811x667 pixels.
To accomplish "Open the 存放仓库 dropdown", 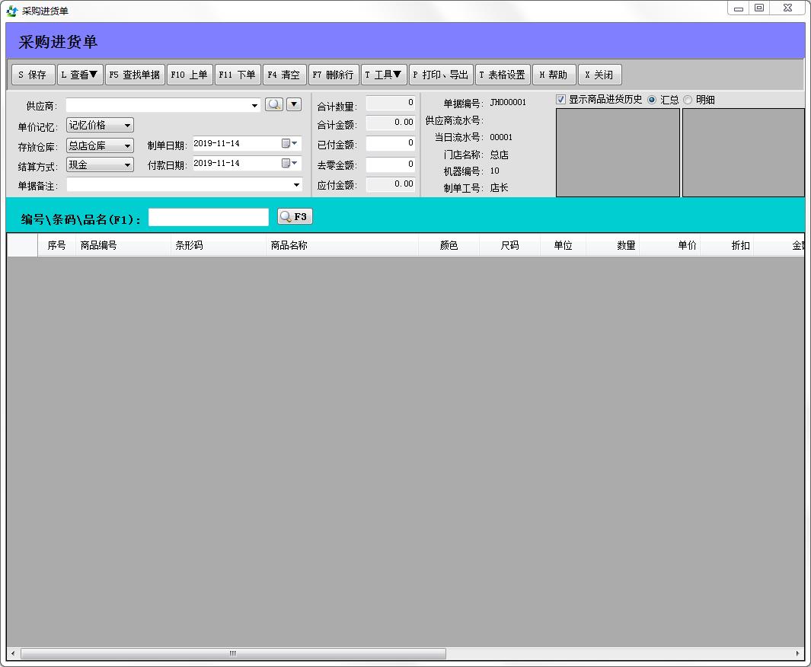I will pyautogui.click(x=127, y=146).
